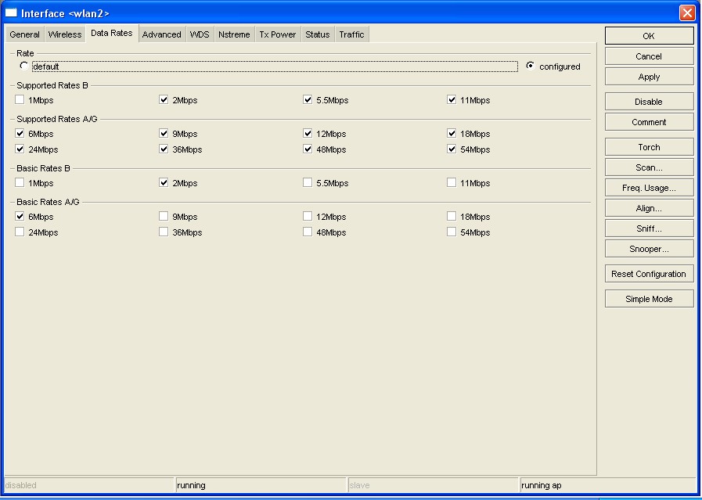Uncheck 18Mbps under Supported Rates A/G

[x=452, y=133]
